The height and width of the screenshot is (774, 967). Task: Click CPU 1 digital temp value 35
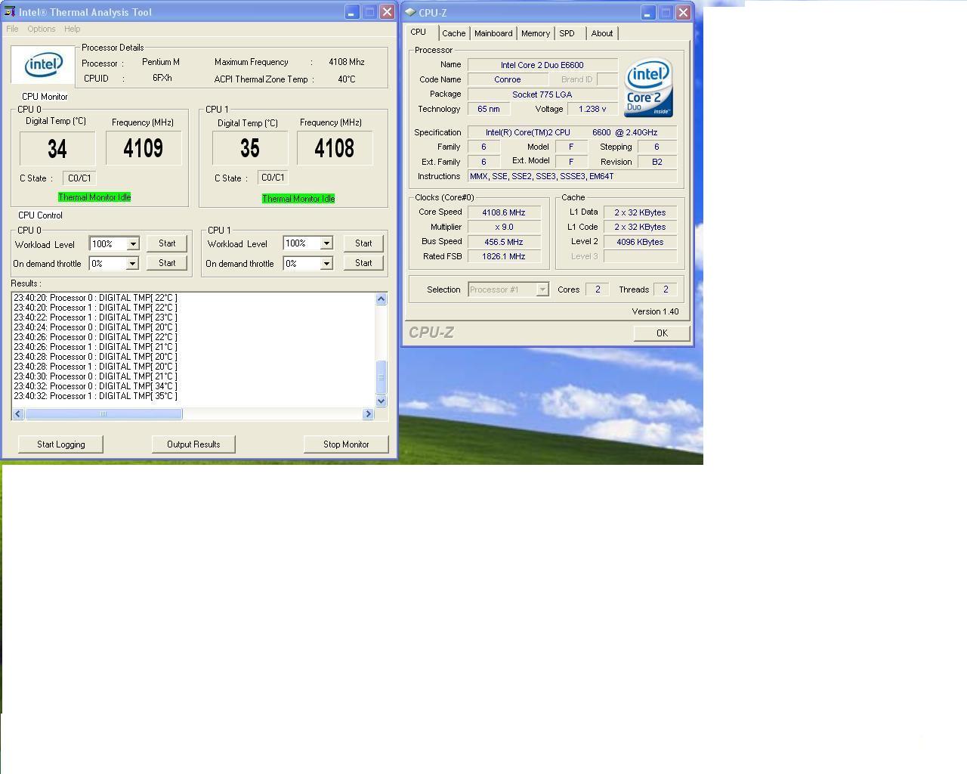tap(250, 148)
